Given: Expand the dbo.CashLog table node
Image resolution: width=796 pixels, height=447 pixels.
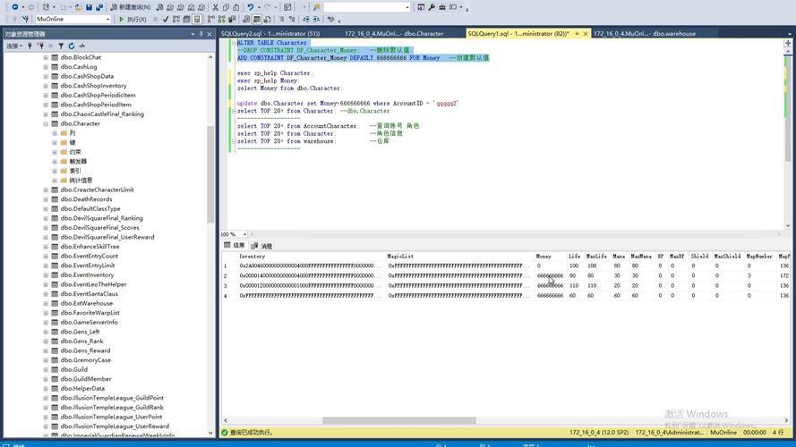Looking at the screenshot, I should point(46,67).
